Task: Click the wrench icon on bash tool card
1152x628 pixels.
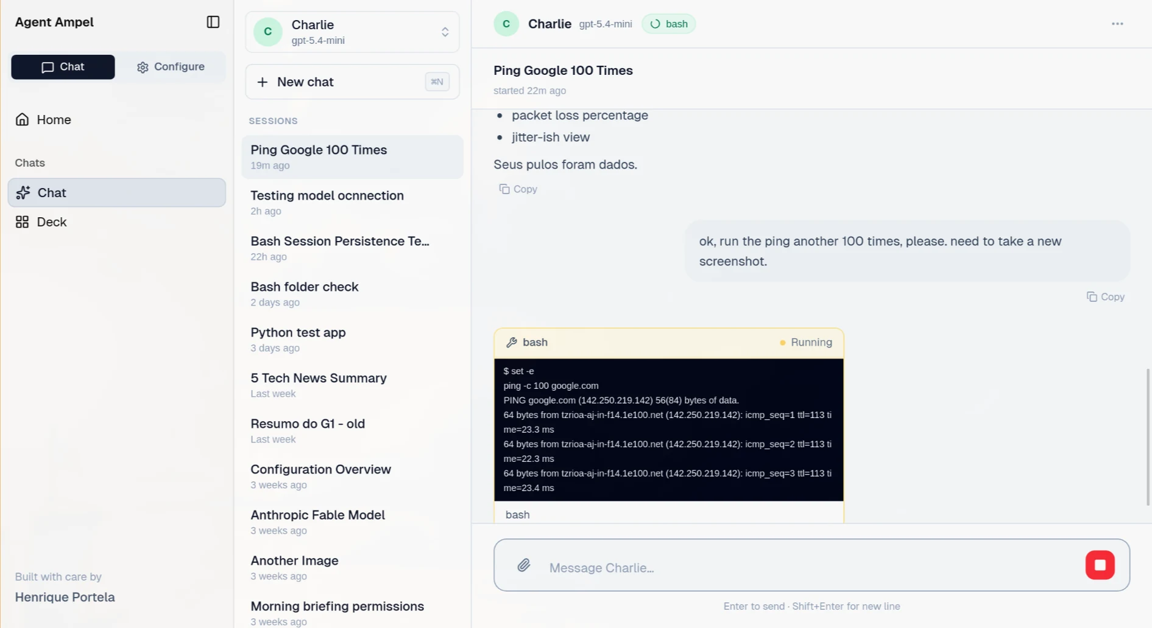Action: 512,343
